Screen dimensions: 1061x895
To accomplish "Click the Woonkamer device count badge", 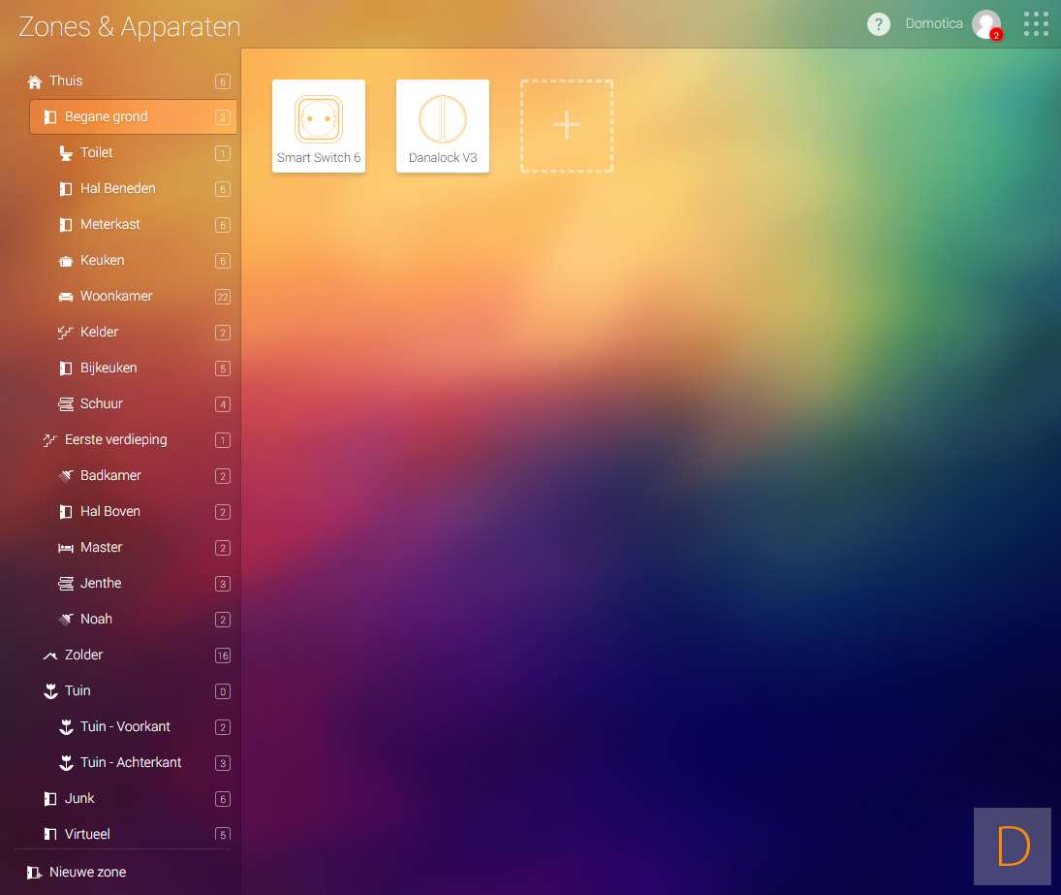I will 223,298.
